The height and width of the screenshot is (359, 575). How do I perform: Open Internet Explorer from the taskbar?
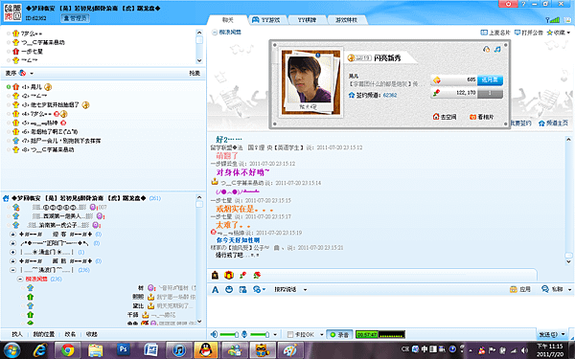39,349
